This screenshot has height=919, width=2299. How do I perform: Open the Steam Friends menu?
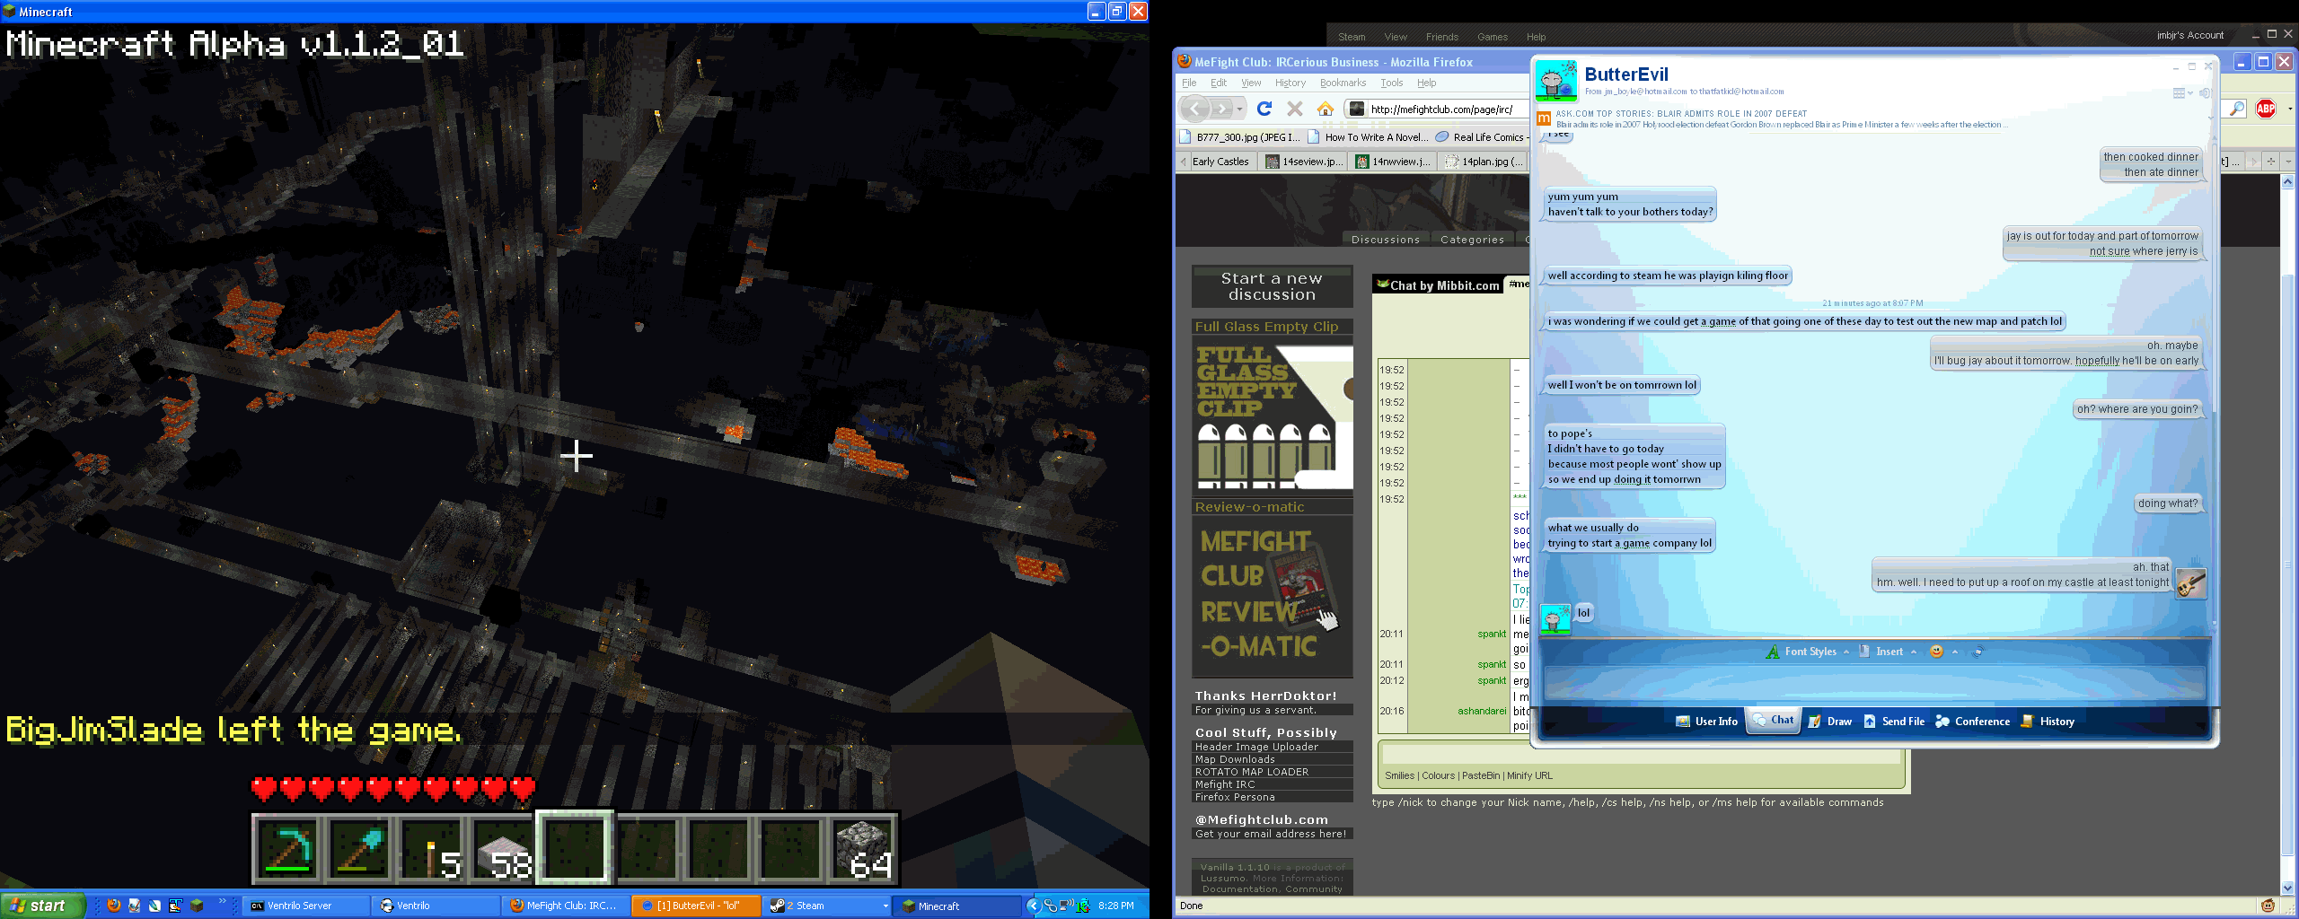(x=1441, y=37)
